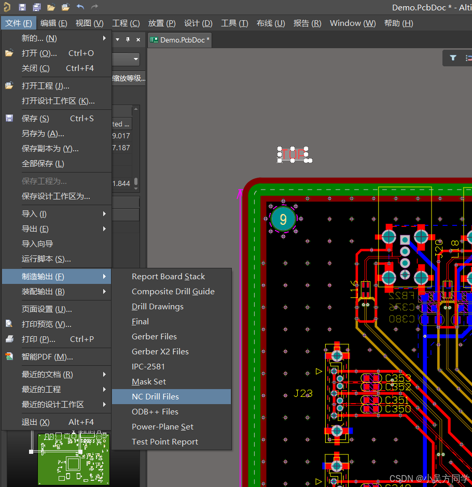Open the 工具 (T) menu
Viewport: 472px width, 487px height.
point(234,23)
